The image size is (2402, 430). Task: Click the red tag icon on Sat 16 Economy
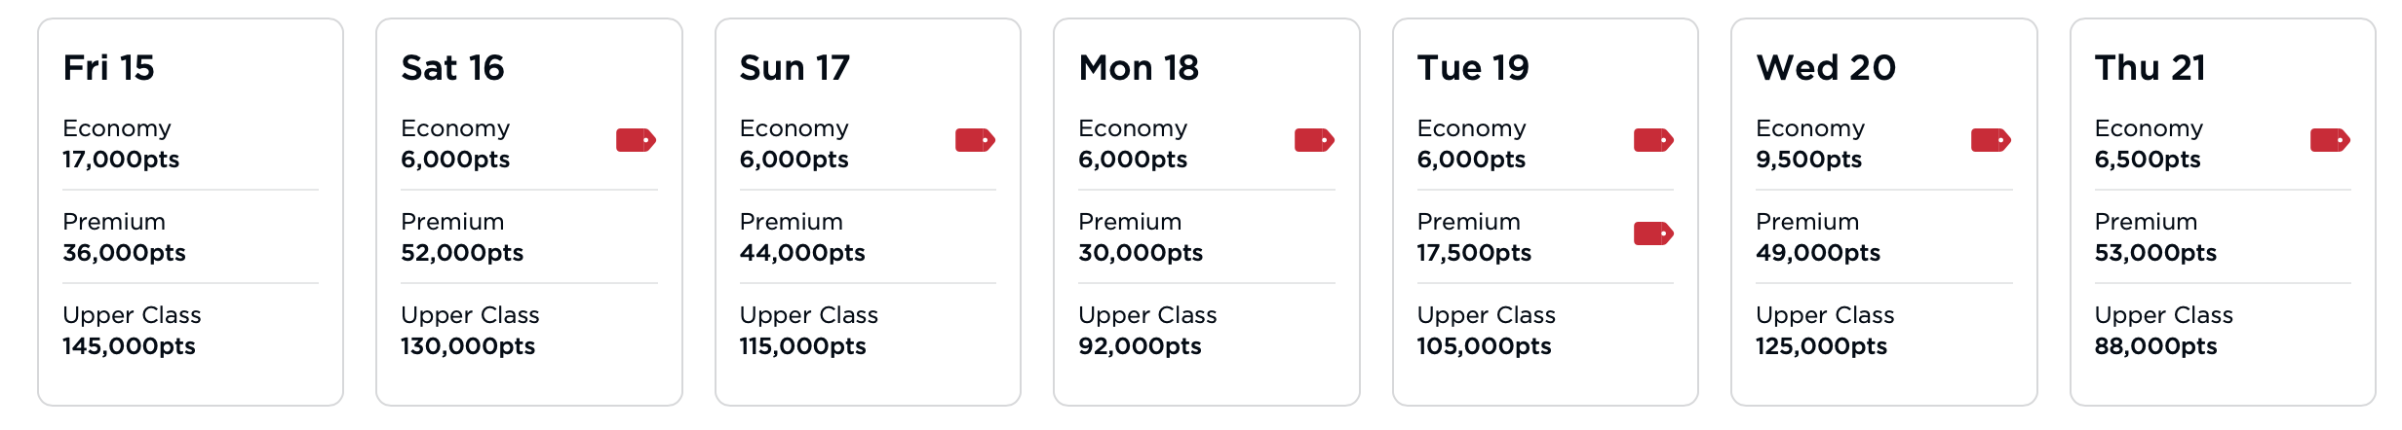pos(636,140)
